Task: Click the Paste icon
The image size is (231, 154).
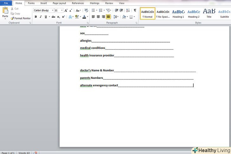Action: (x=5, y=11)
